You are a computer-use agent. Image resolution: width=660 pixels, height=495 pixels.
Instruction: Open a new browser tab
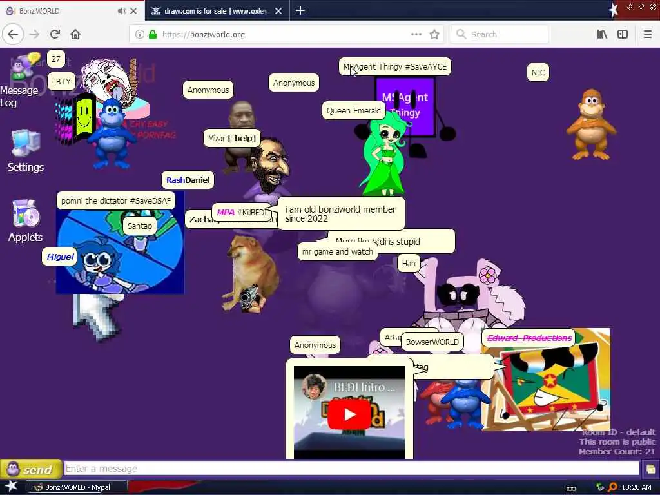(x=300, y=10)
